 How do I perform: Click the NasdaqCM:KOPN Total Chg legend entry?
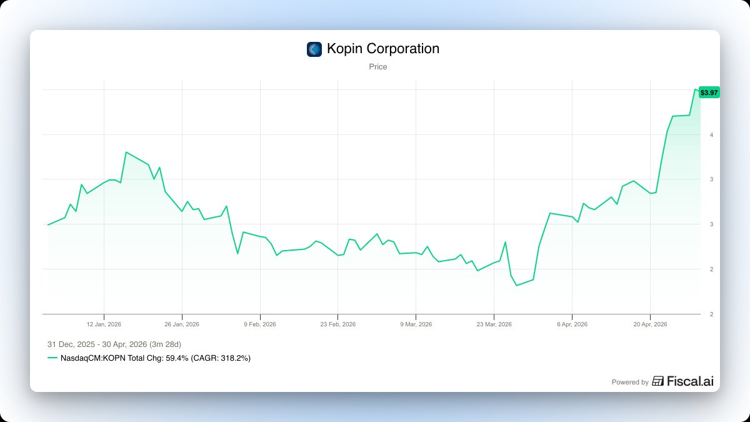coord(155,358)
